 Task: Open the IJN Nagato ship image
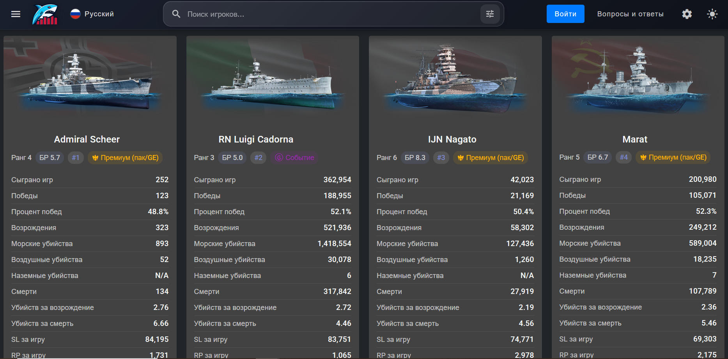[455, 82]
